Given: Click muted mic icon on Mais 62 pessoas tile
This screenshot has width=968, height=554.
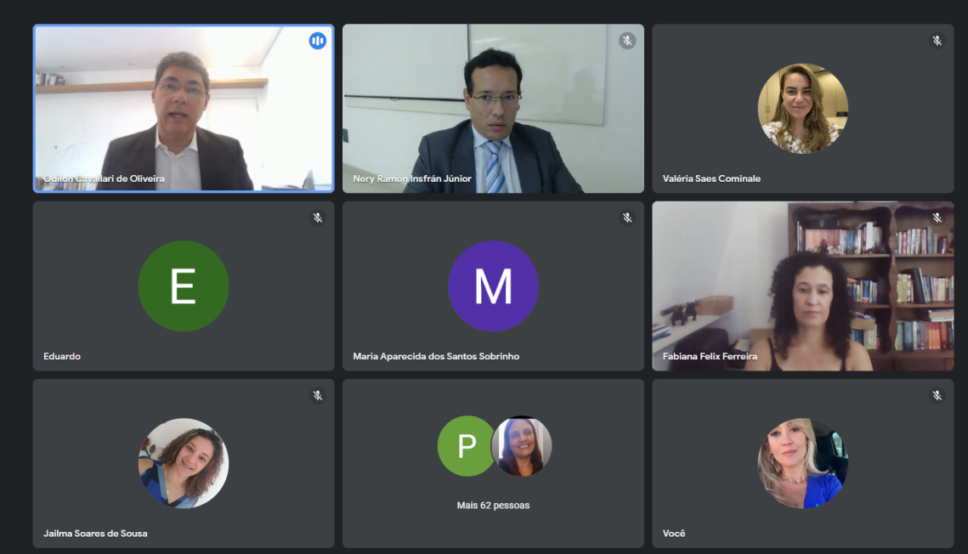Looking at the screenshot, I should pos(627,396).
